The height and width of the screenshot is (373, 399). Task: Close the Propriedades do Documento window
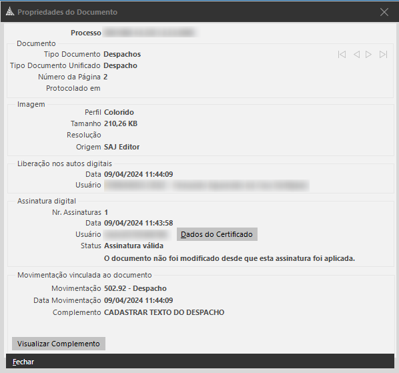pos(384,12)
